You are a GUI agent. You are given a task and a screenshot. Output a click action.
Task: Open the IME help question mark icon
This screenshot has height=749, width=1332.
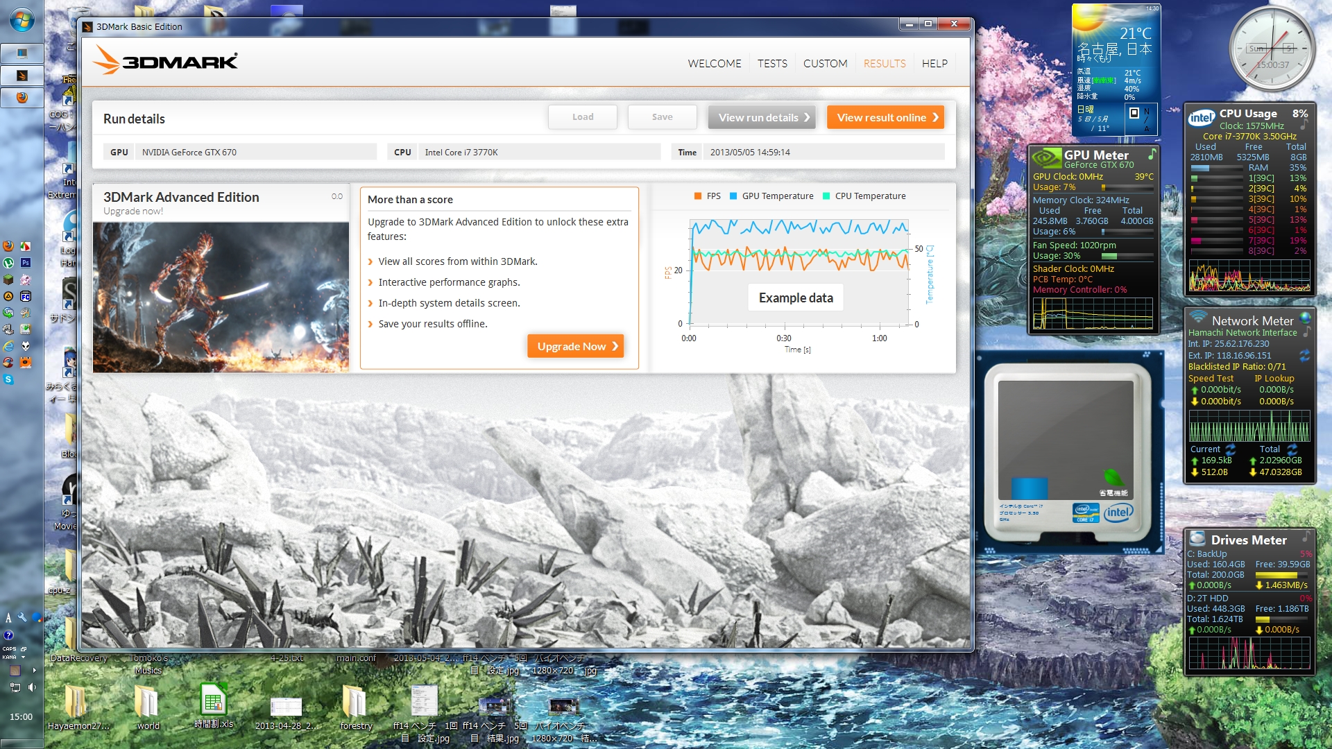pyautogui.click(x=8, y=635)
